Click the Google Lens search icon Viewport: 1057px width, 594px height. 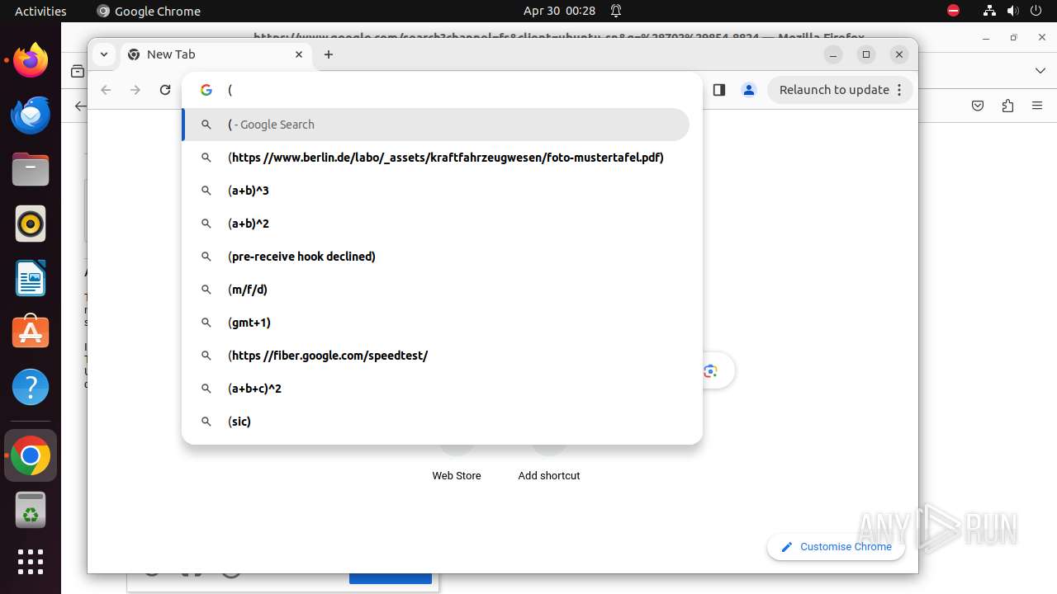coord(710,371)
